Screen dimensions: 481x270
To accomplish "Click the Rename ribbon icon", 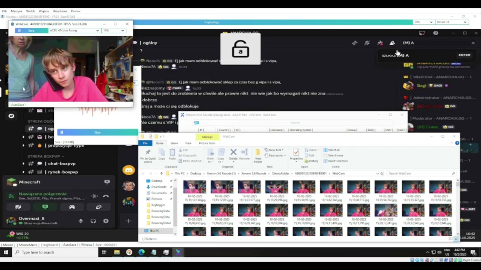I will [x=244, y=154].
